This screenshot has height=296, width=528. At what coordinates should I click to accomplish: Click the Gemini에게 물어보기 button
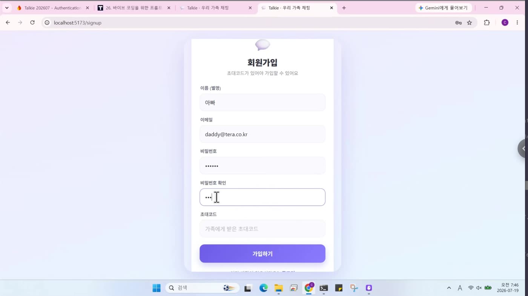tap(444, 8)
